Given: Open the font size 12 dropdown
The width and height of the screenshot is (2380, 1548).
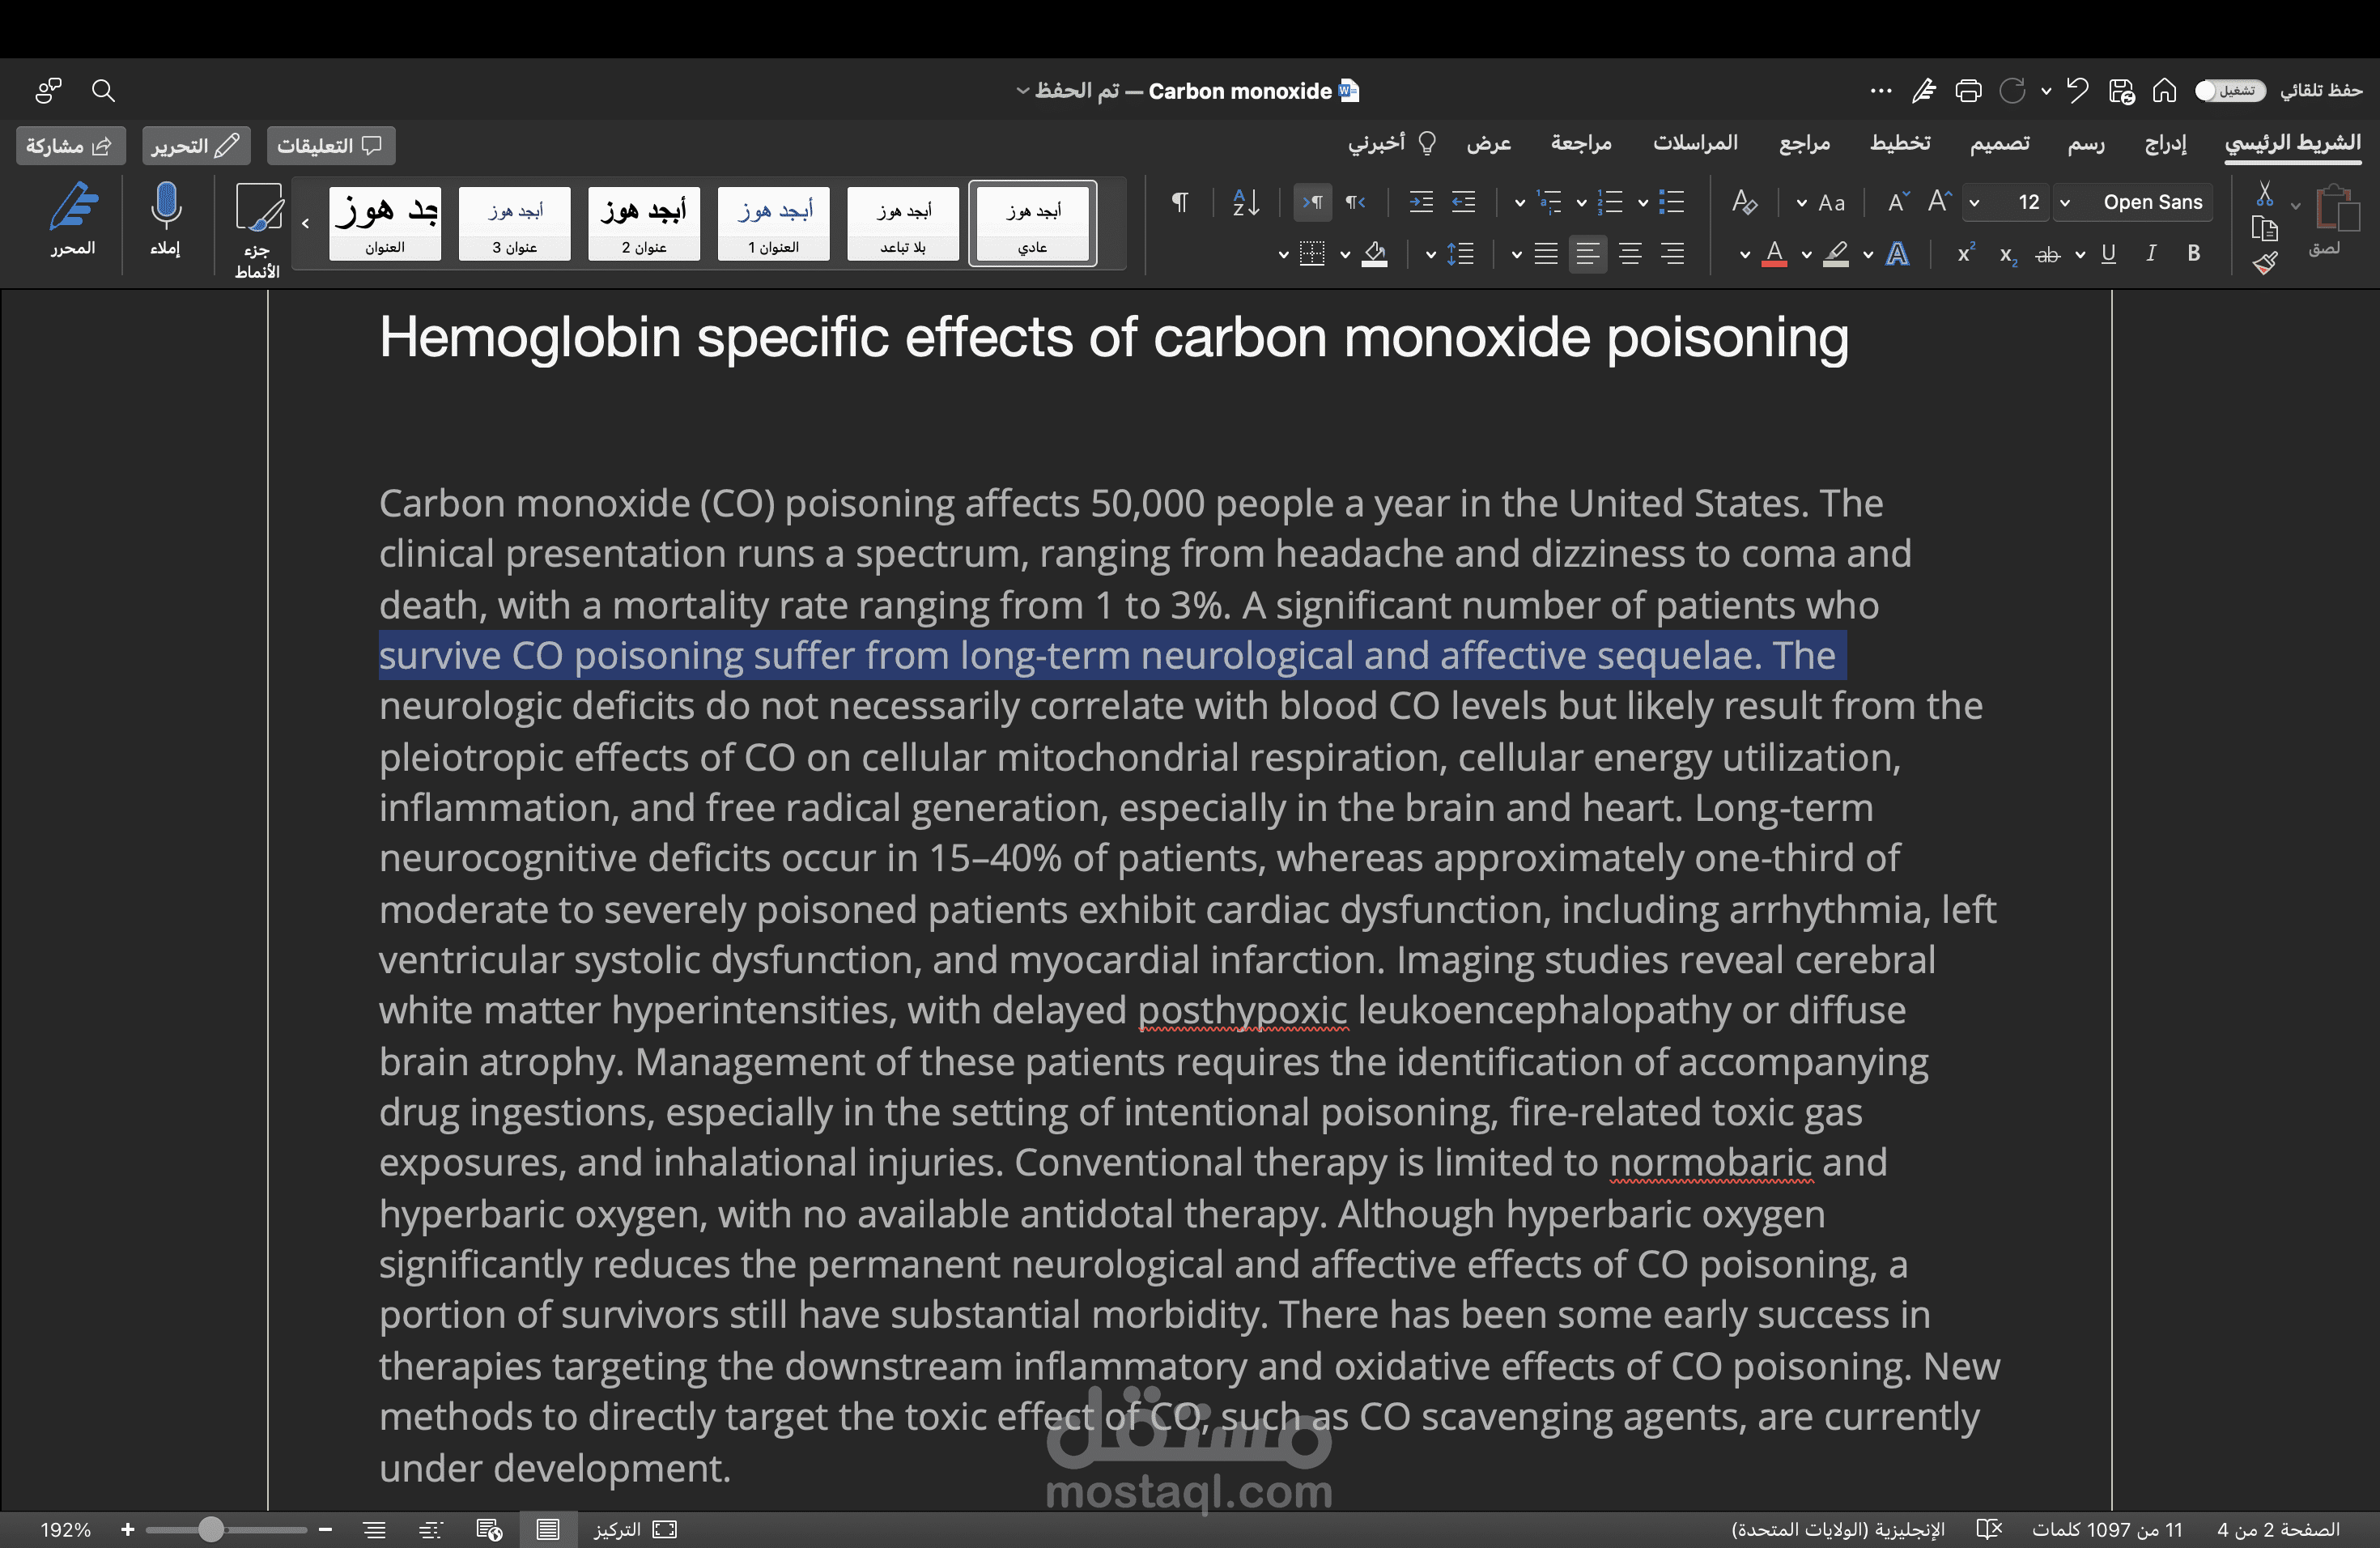Looking at the screenshot, I should pos(1974,203).
